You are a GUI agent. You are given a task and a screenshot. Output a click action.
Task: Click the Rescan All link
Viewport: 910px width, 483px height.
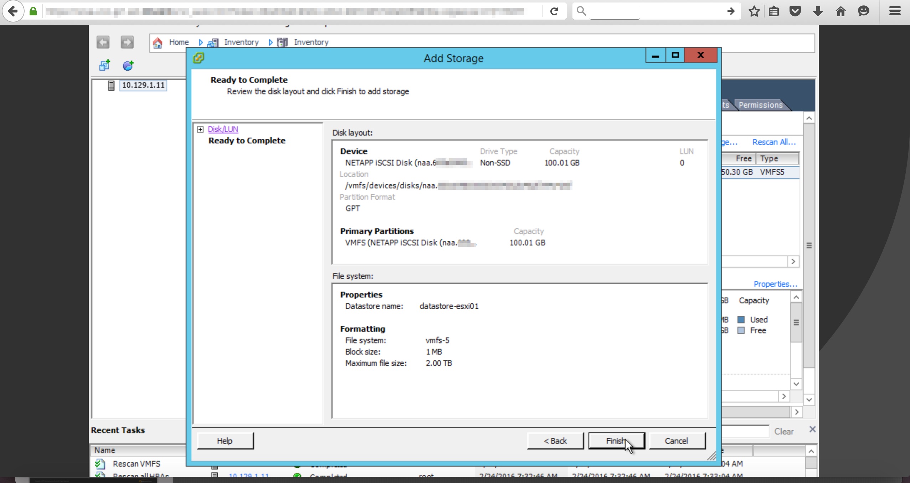coord(774,142)
